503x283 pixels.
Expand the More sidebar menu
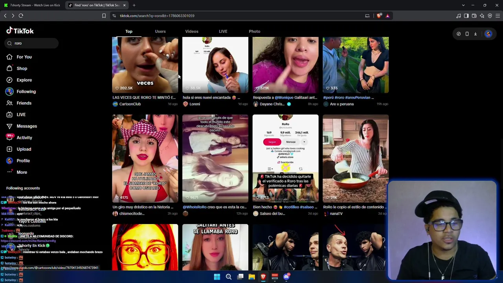pos(17,172)
